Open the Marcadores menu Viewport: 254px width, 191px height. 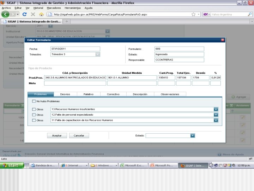[x=54, y=8]
